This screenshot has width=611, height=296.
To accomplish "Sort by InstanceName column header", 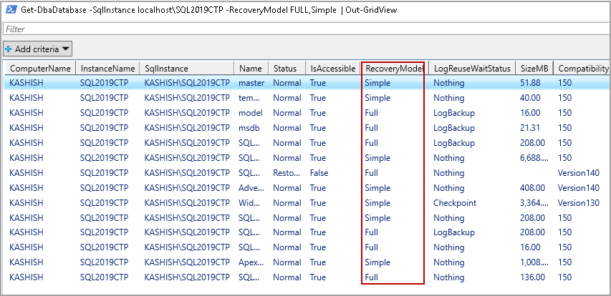I will (x=107, y=69).
